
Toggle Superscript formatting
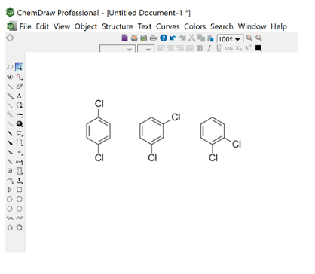pos(248,48)
